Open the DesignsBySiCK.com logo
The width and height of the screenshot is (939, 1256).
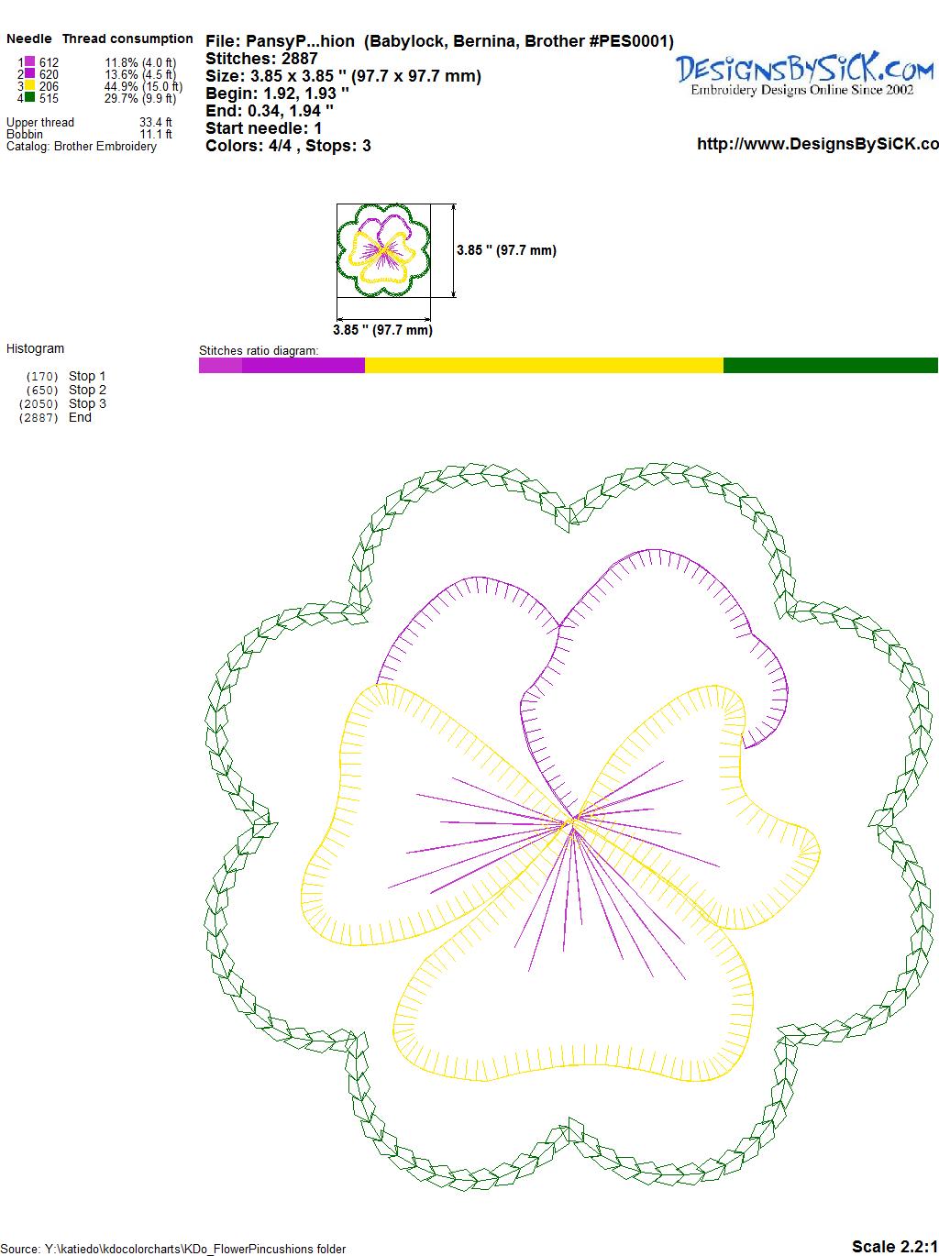tap(804, 73)
